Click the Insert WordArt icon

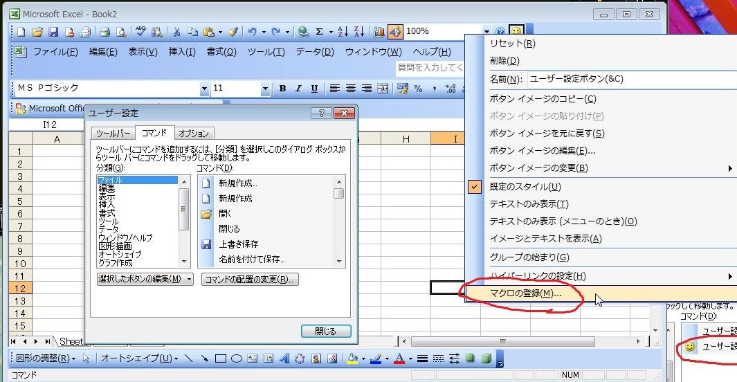click(x=284, y=358)
